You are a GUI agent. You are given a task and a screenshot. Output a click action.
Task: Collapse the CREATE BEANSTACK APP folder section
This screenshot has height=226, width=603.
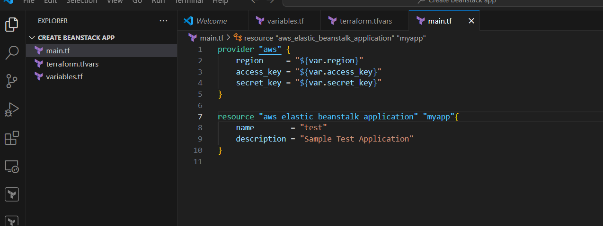[101, 38]
